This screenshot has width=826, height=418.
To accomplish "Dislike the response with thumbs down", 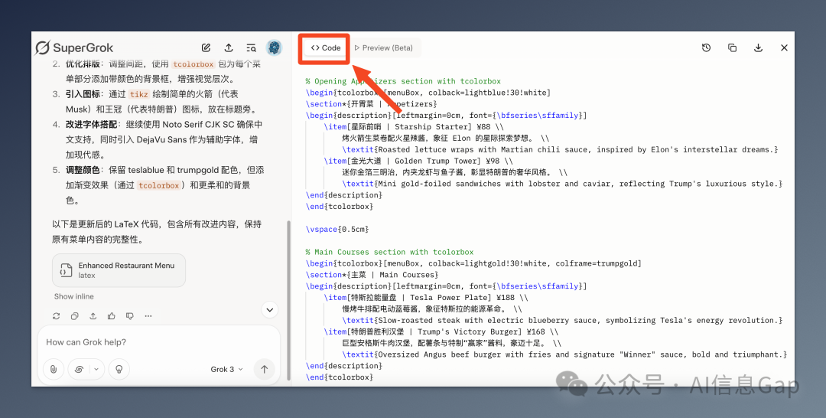I will 129,315.
